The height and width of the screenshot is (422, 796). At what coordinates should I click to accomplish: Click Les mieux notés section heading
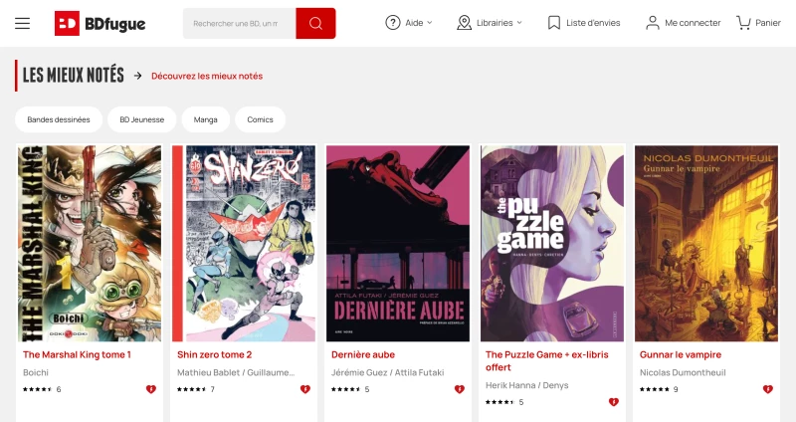[73, 76]
